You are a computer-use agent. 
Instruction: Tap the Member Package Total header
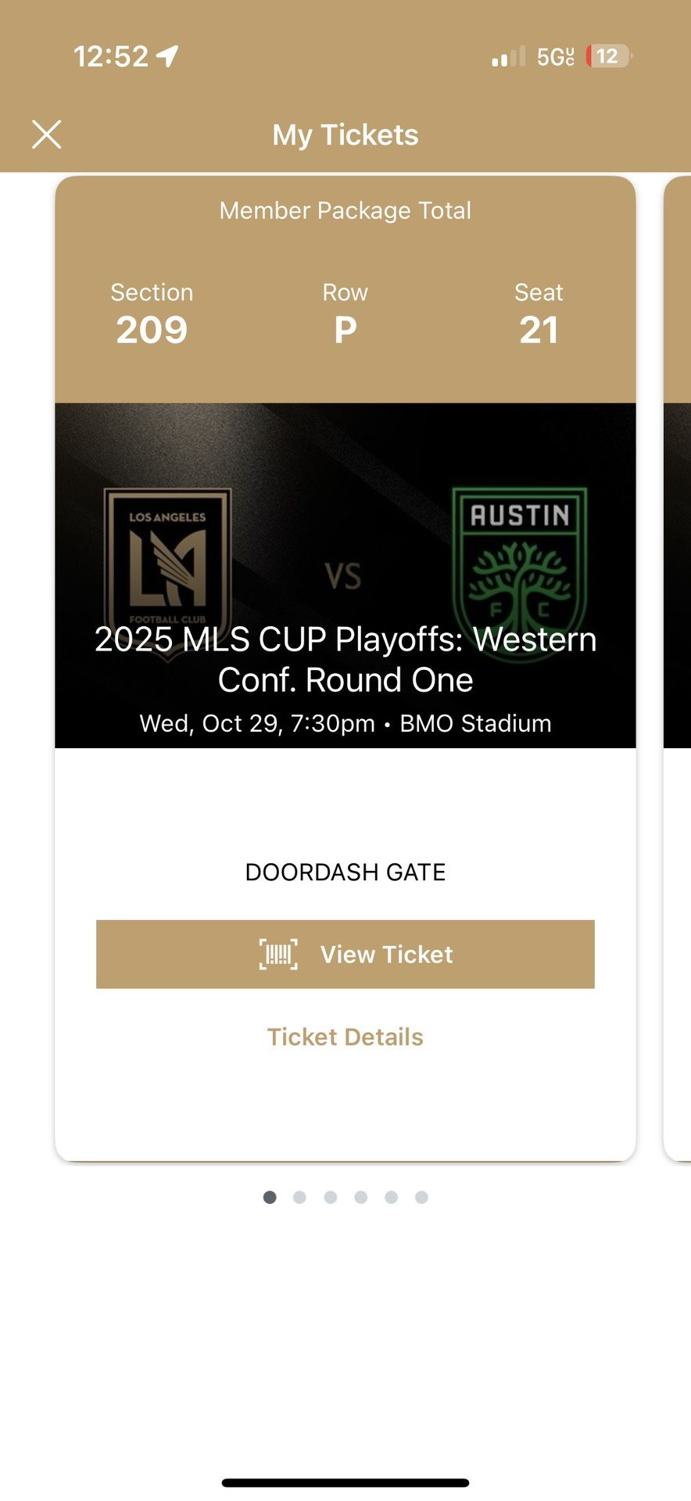click(x=345, y=210)
